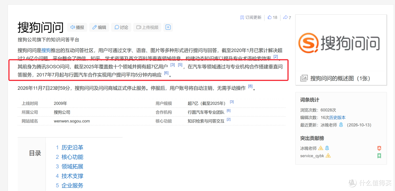Click reference [2] after 检索效率
Image resolution: width=395 pixels, height=191 pixels.
tap(276, 56)
